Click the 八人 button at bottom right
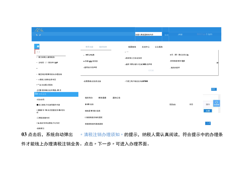The image size is (252, 178). (x=208, y=123)
